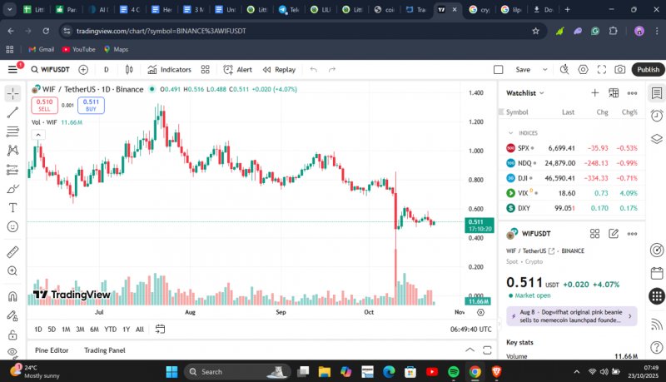This screenshot has width=666, height=382.
Task: Set chart range to 1M
Action: (x=66, y=330)
